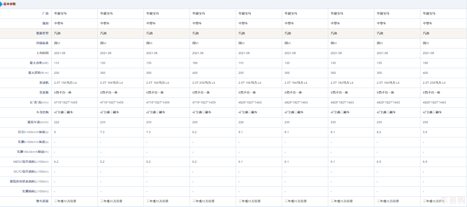Select the 最低荷电状态油耗(L/100km) row label
The height and width of the screenshot is (207, 467).
29,182
